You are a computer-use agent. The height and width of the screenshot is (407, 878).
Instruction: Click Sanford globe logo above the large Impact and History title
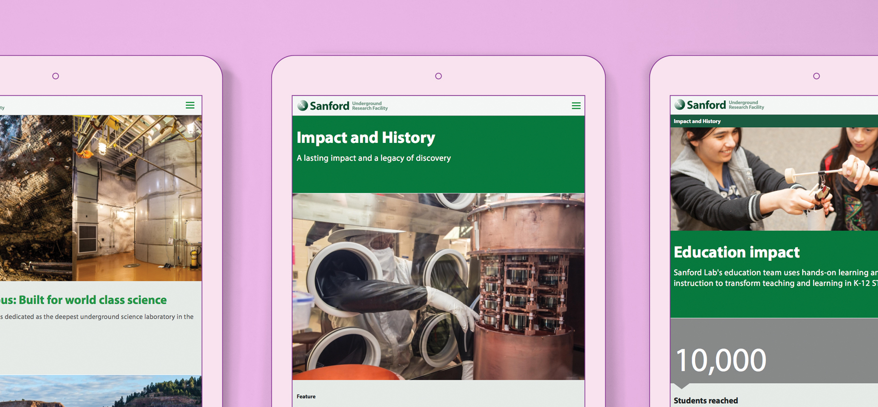pyautogui.click(x=303, y=106)
